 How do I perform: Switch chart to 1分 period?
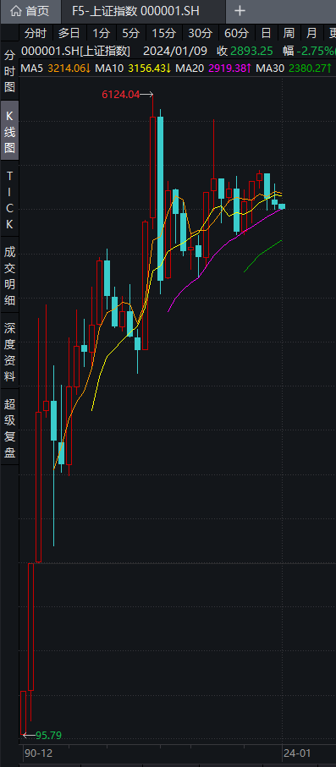pos(101,33)
